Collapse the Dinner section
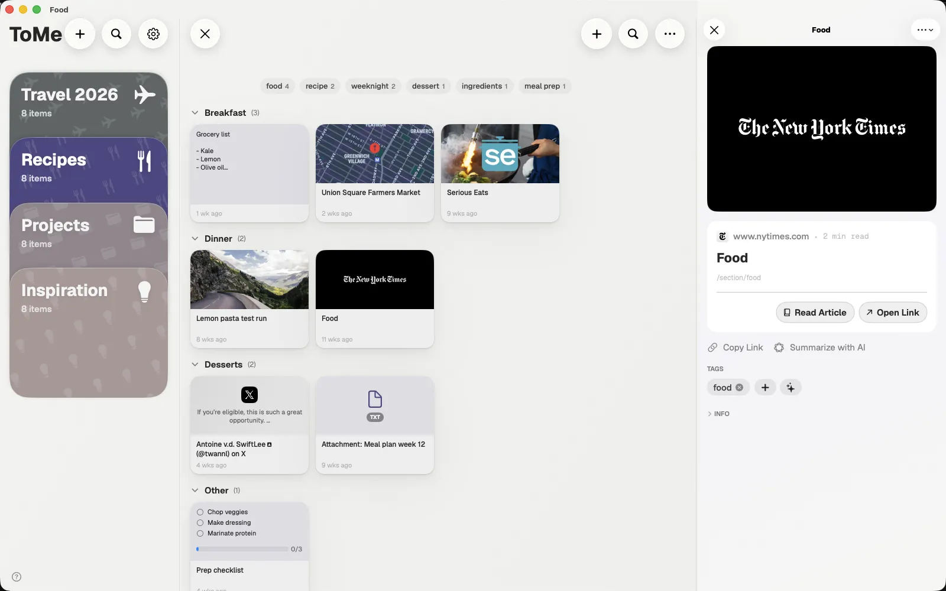 coord(195,239)
